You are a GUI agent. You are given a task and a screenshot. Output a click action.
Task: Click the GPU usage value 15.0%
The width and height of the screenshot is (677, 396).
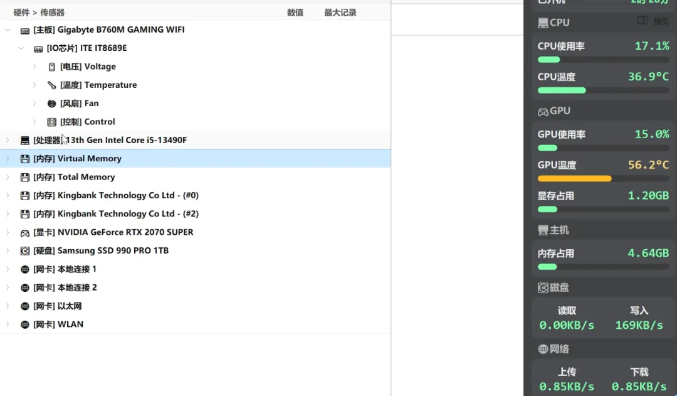click(651, 134)
